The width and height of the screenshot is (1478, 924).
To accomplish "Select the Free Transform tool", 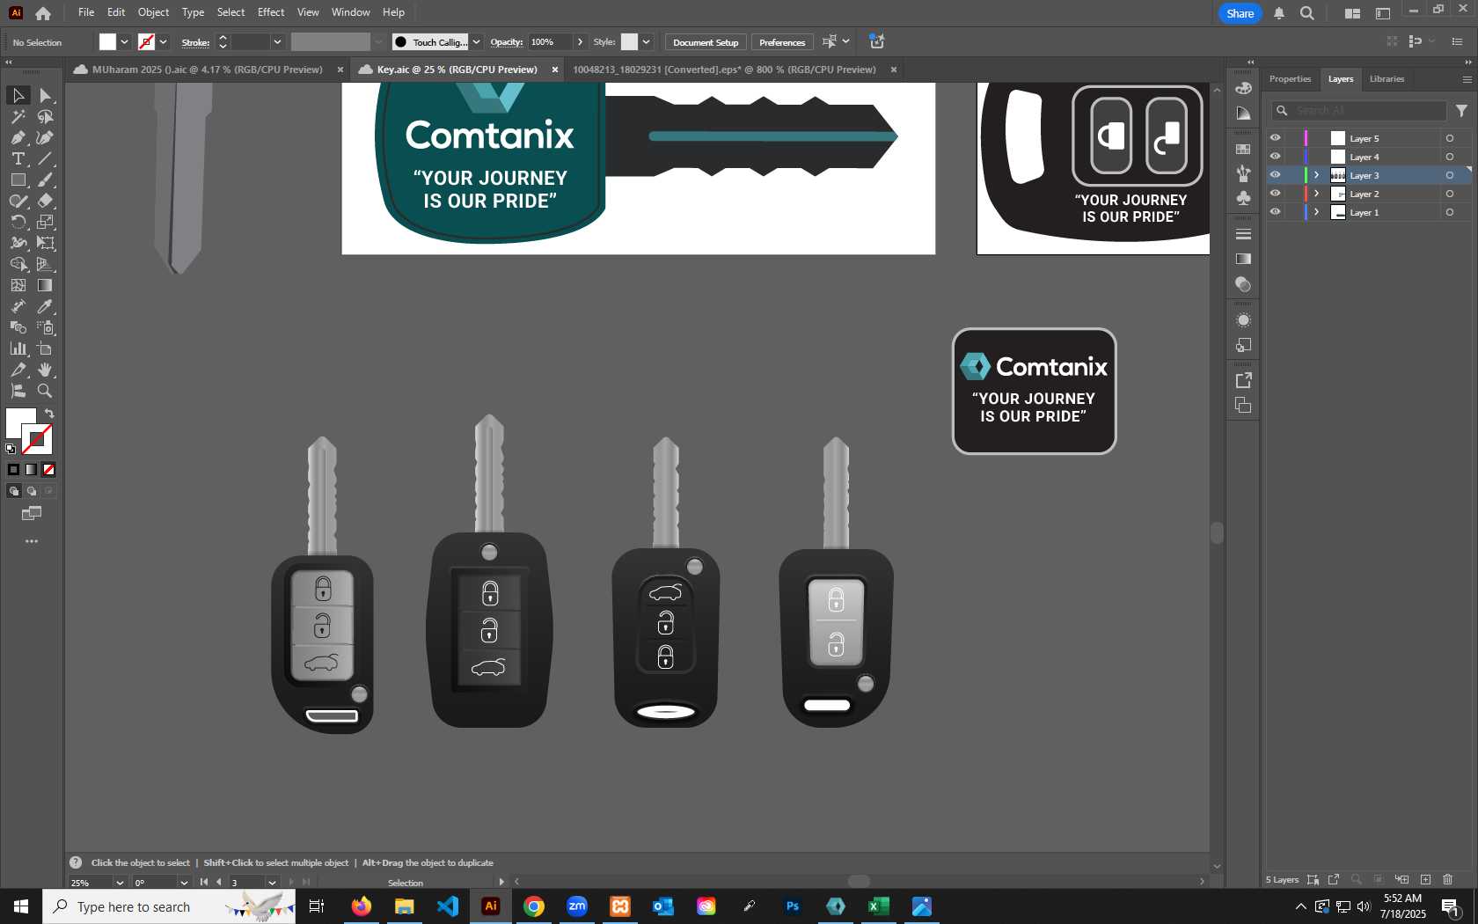I will [x=46, y=243].
